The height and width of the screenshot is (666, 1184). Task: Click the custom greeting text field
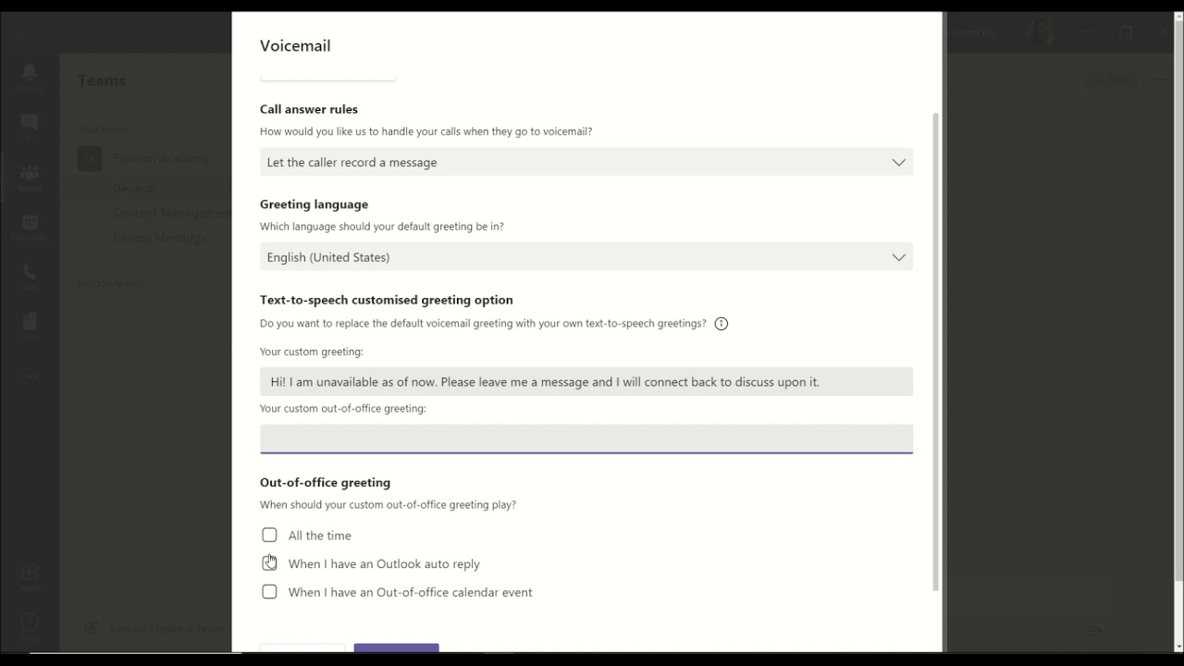[x=586, y=382]
